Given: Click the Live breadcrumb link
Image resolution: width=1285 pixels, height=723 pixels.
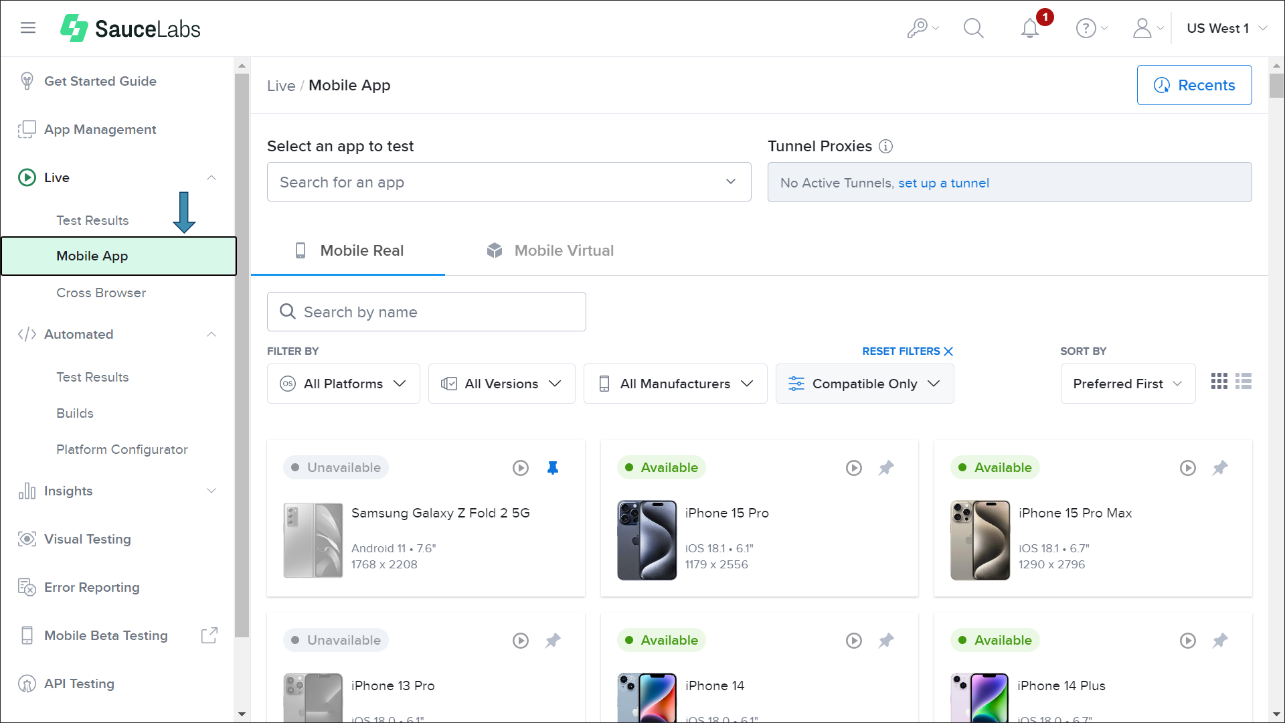Looking at the screenshot, I should [281, 86].
